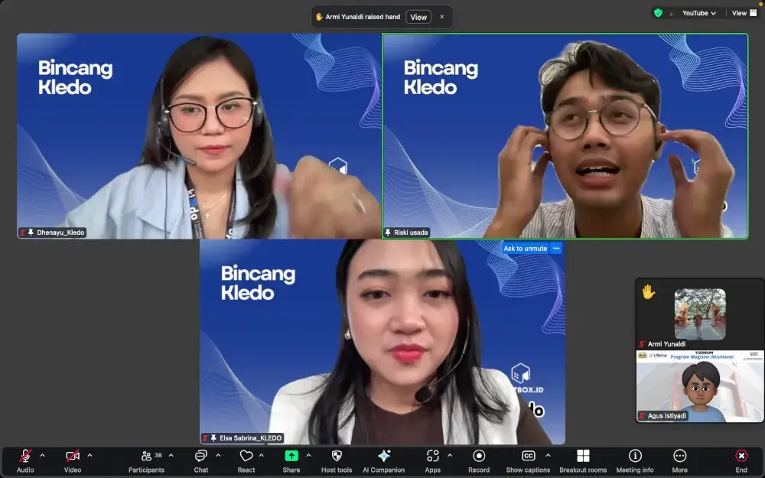Open Breakout rooms
This screenshot has width=765, height=478.
(x=583, y=461)
